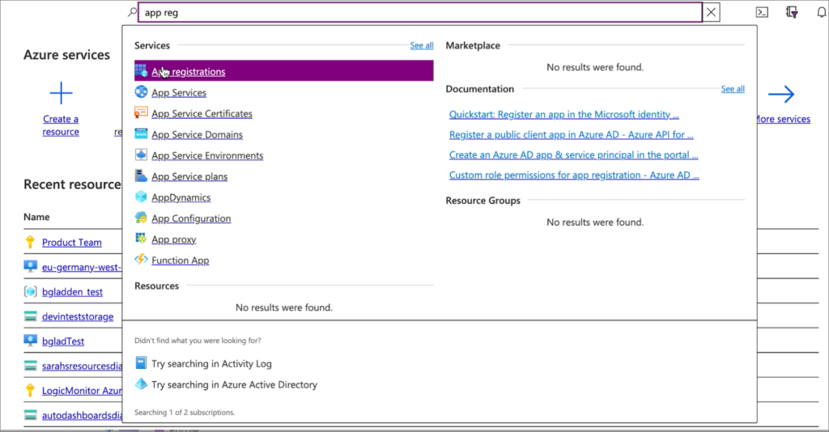Open the notifications bell
The width and height of the screenshot is (829, 432).
[821, 12]
